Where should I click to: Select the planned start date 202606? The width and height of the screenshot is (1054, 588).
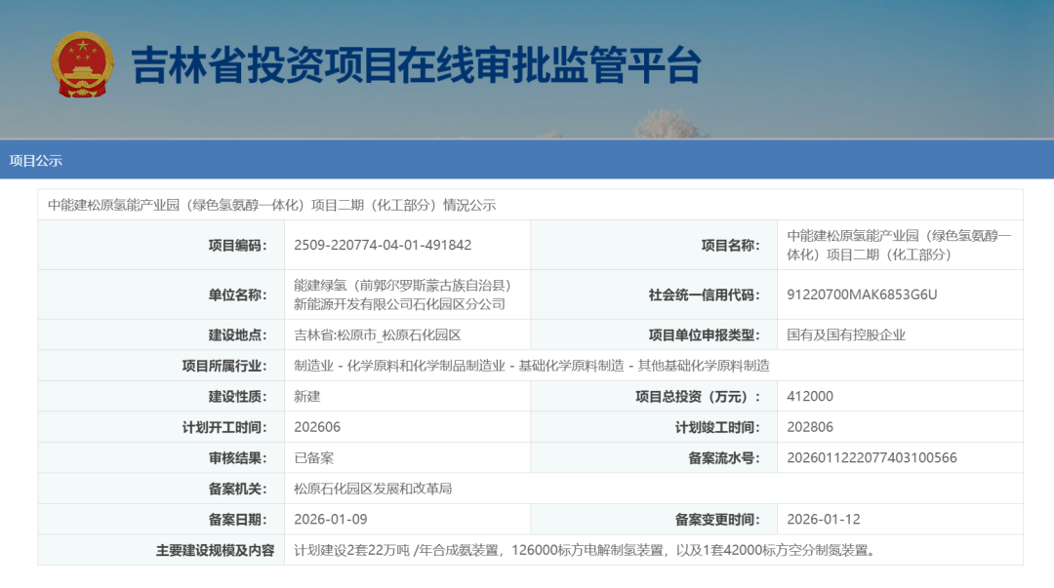pyautogui.click(x=316, y=426)
